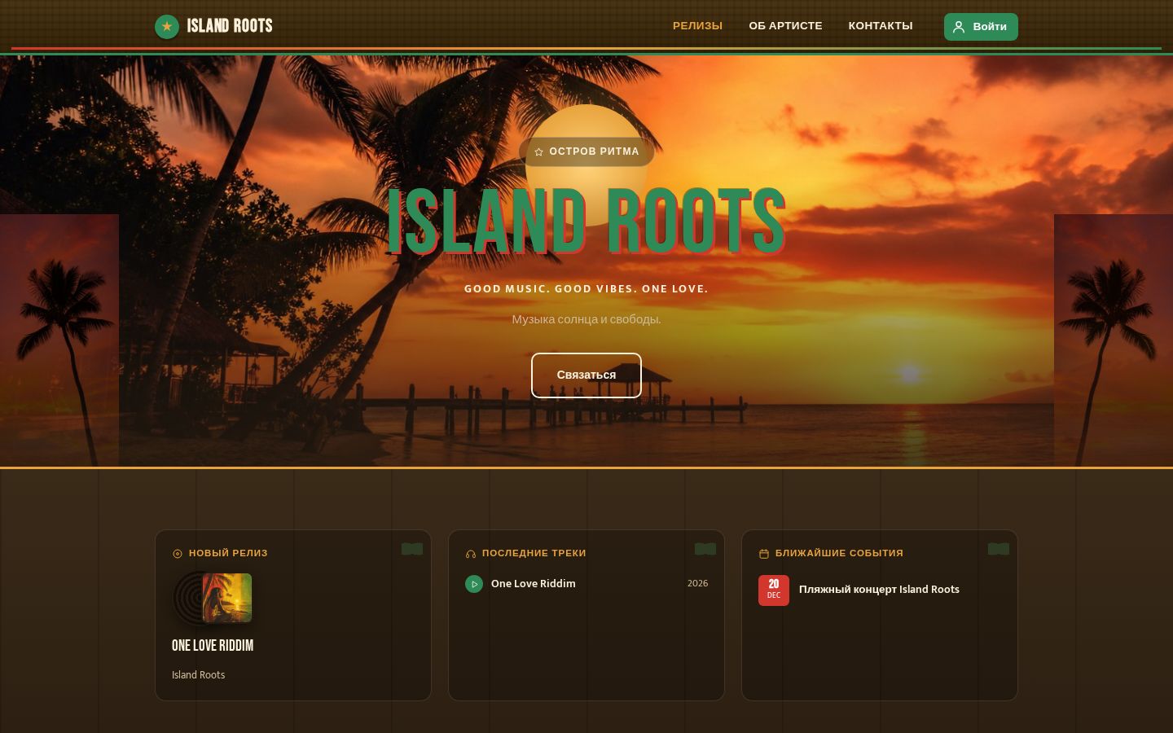Viewport: 1173px width, 733px height.
Task: Open the Пляжный концерт Island Roots event
Action: [x=879, y=590]
